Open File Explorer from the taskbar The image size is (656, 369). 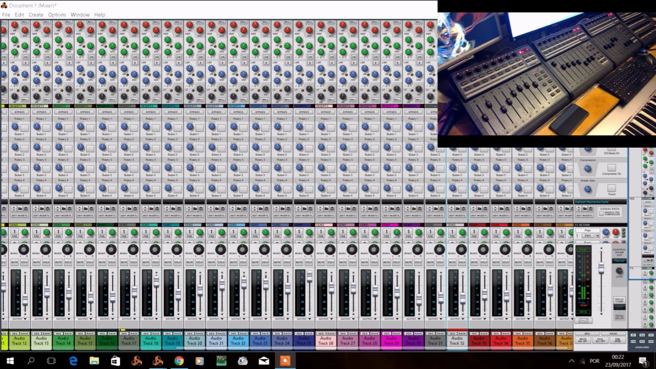coord(94,361)
